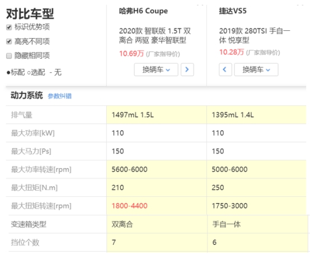Click the 动力系统 section heading

pyautogui.click(x=27, y=96)
